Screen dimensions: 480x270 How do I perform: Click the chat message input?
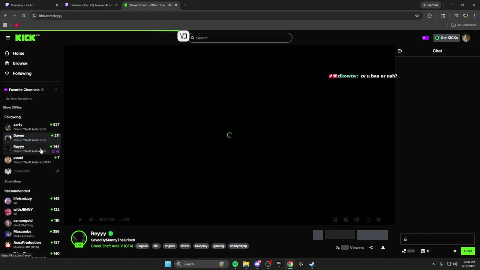[437, 239]
